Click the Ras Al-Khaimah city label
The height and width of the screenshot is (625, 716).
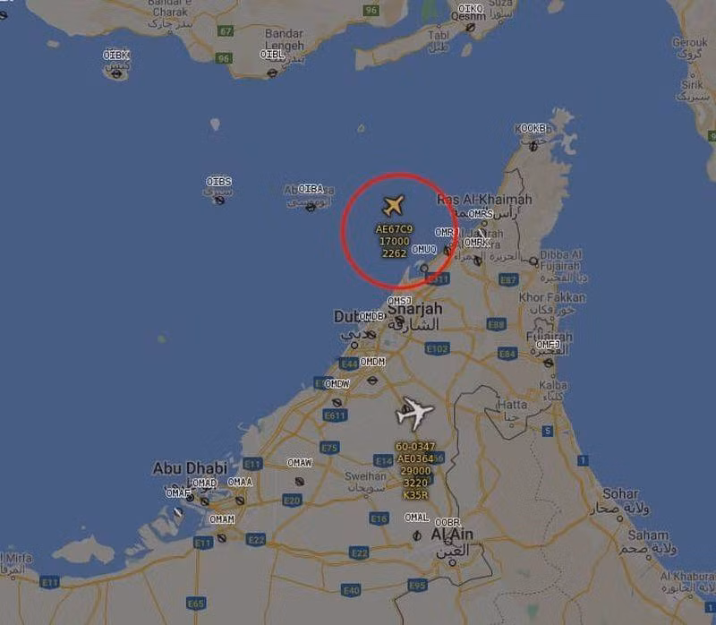coord(484,200)
